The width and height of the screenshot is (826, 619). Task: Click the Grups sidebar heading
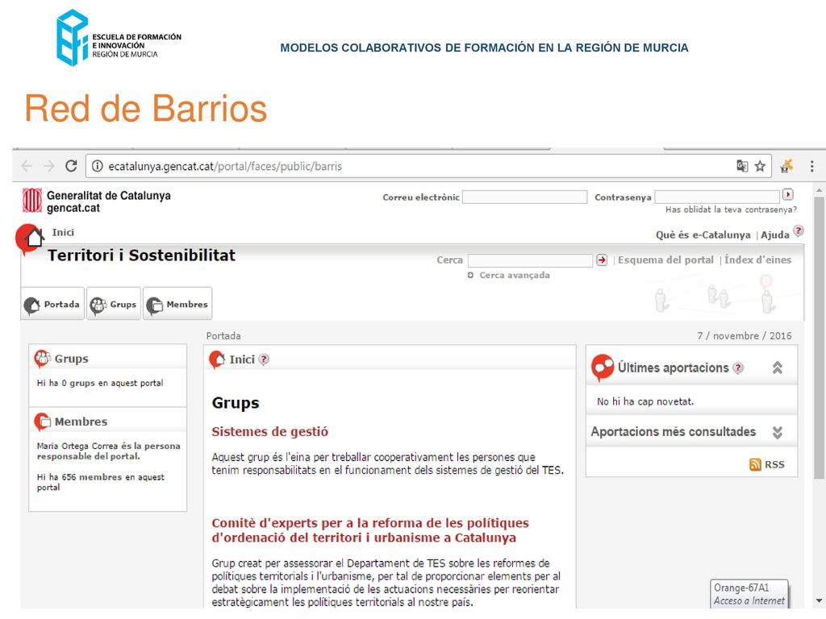click(71, 359)
